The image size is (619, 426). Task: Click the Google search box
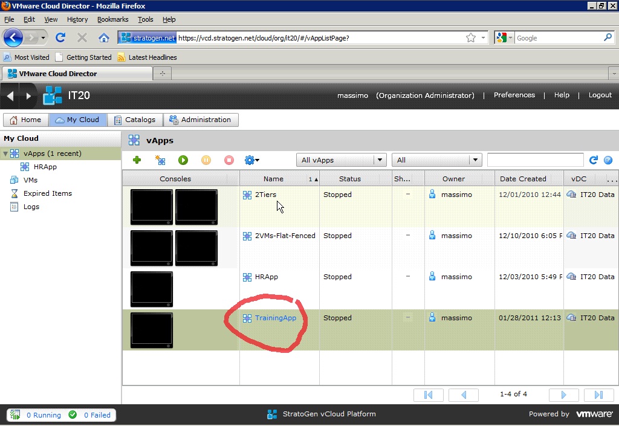(559, 38)
